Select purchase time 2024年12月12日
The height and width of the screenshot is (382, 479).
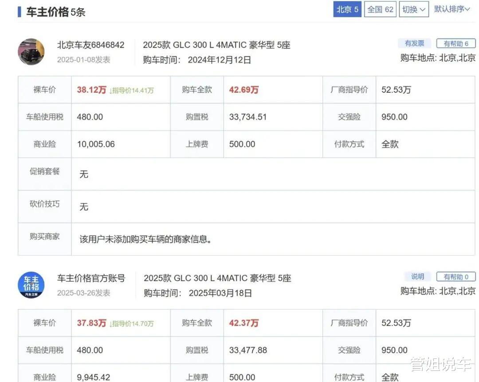pos(220,60)
